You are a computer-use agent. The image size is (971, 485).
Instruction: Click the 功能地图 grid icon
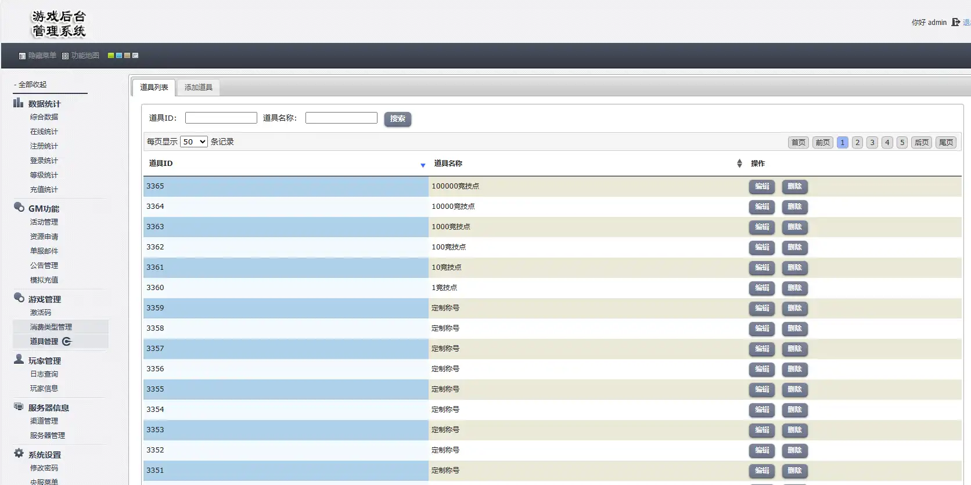(65, 56)
